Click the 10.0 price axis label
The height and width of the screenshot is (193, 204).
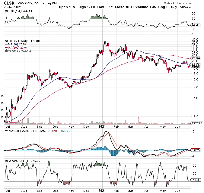pos(195,80)
